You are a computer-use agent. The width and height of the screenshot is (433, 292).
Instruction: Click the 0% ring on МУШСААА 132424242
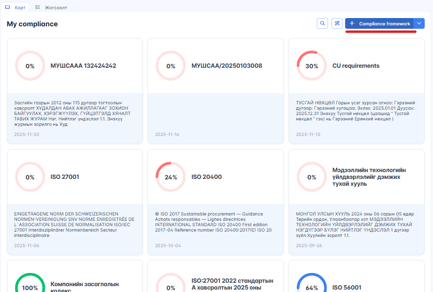(x=30, y=66)
